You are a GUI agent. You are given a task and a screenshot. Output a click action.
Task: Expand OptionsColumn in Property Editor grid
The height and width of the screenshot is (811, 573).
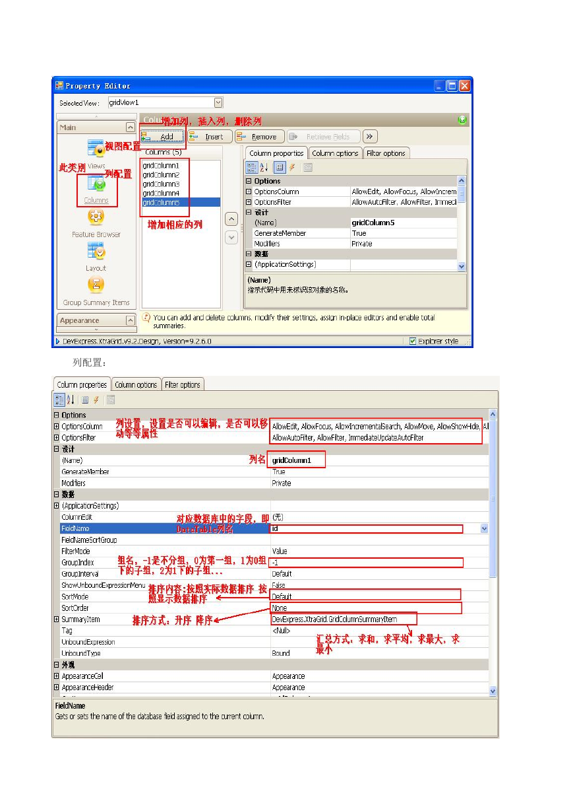[x=249, y=192]
